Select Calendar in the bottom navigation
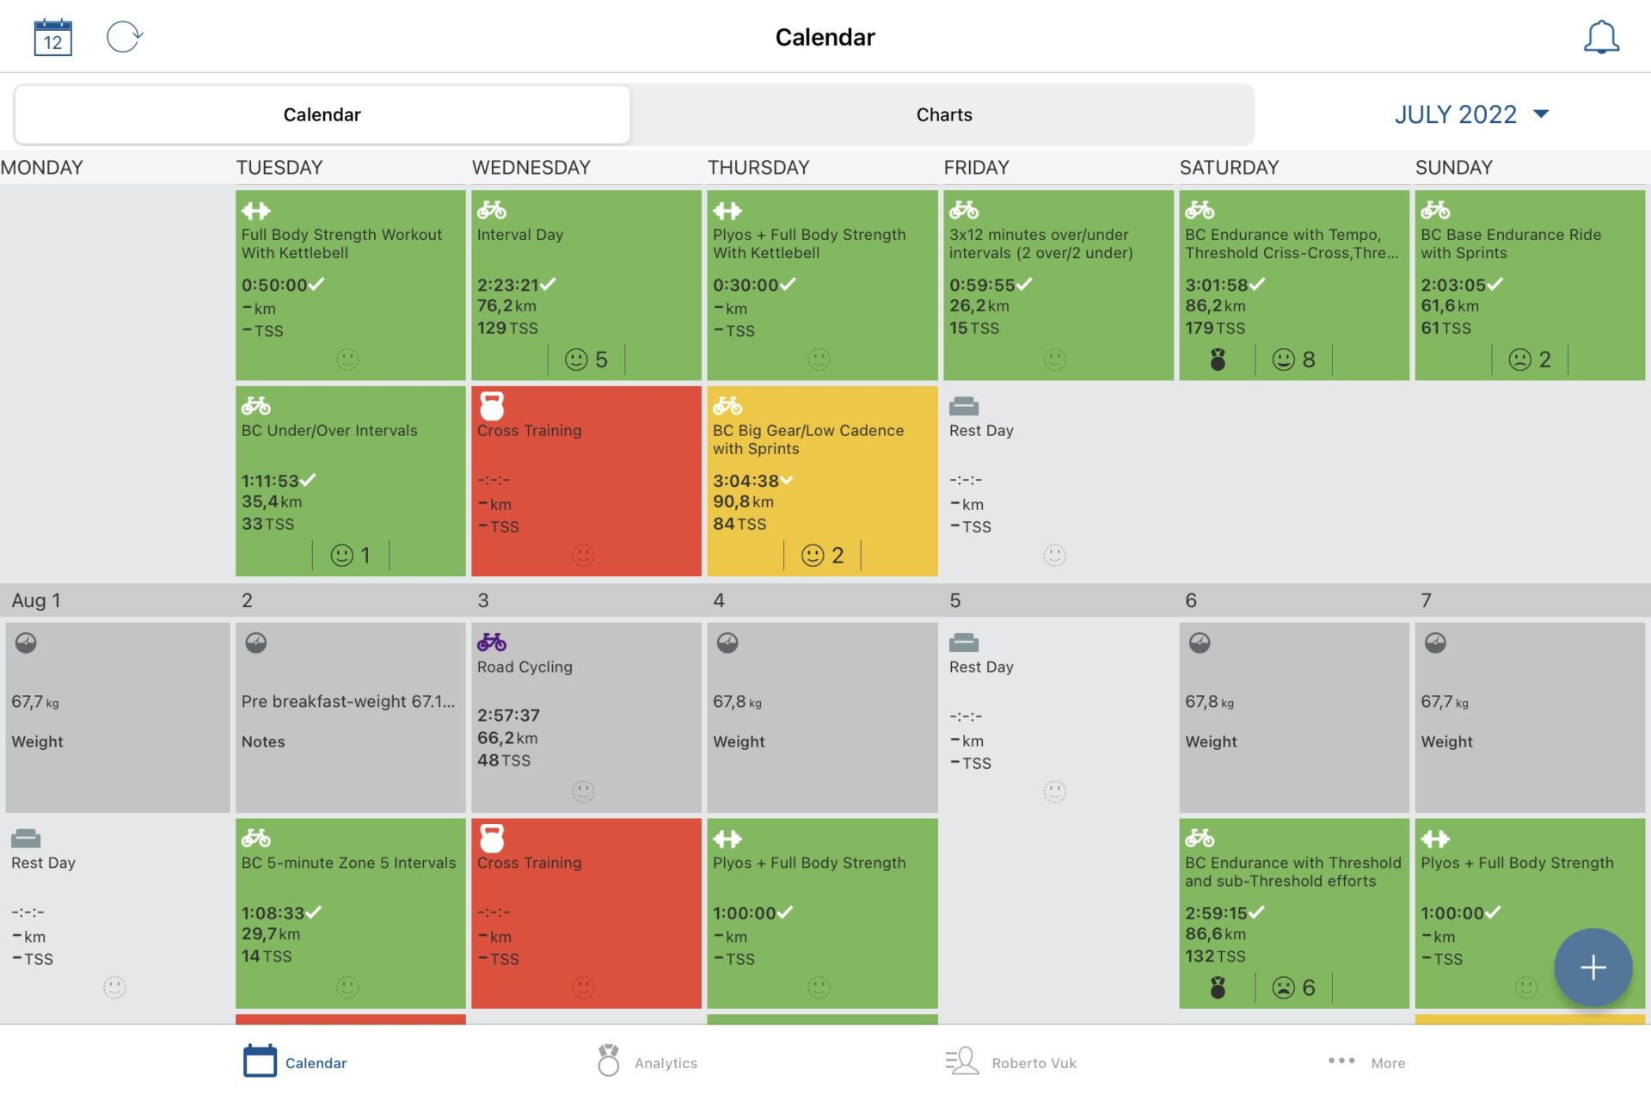This screenshot has height=1094, width=1651. click(259, 1060)
